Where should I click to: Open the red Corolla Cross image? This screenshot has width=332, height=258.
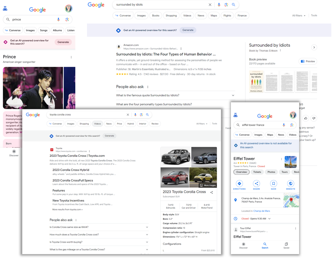tap(175, 178)
